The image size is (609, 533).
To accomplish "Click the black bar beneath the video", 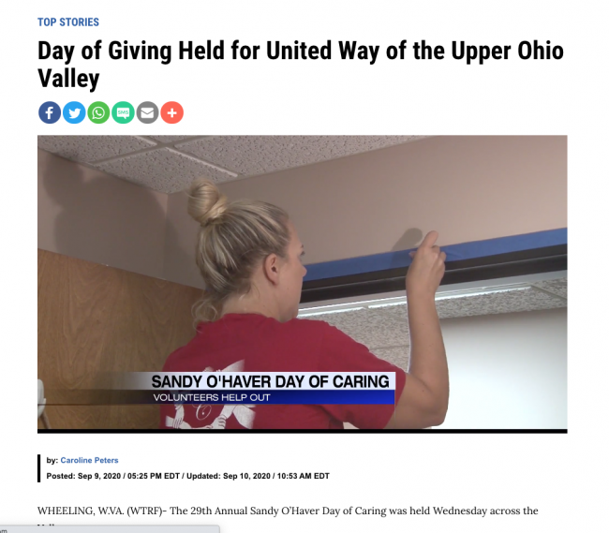I will pyautogui.click(x=303, y=431).
